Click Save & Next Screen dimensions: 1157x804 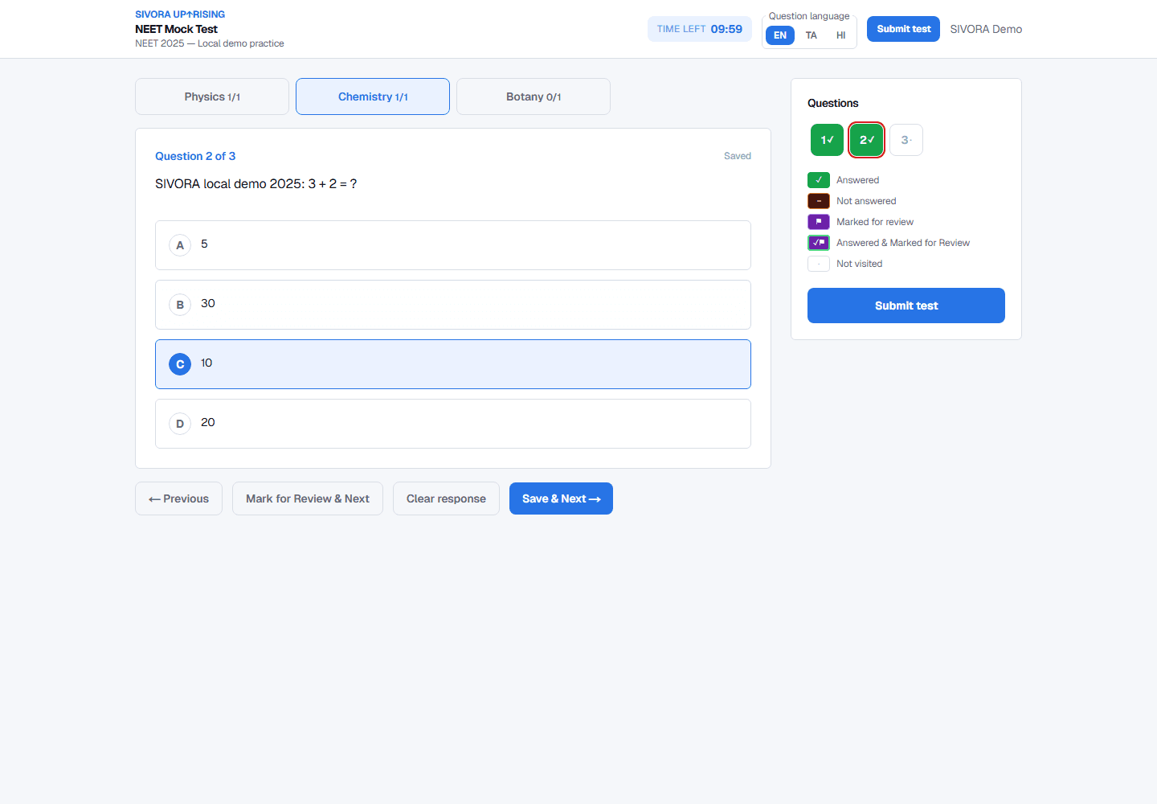coord(561,498)
